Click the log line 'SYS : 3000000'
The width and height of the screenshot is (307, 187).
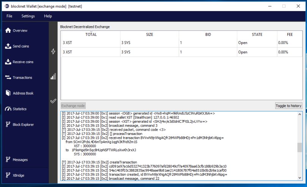coord(85,154)
